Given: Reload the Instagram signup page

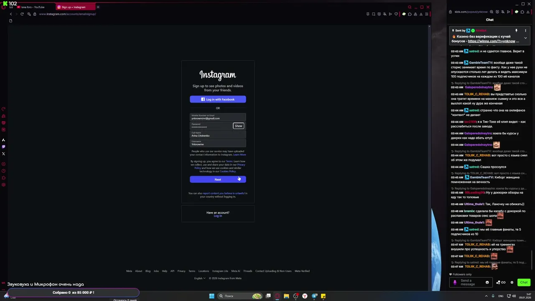Looking at the screenshot, I should [22, 14].
